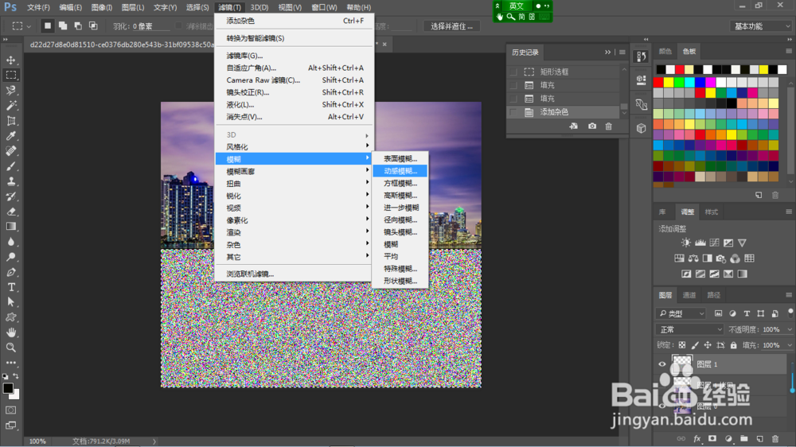The image size is (796, 447).
Task: Click 选择并遮住 button
Action: tap(452, 26)
